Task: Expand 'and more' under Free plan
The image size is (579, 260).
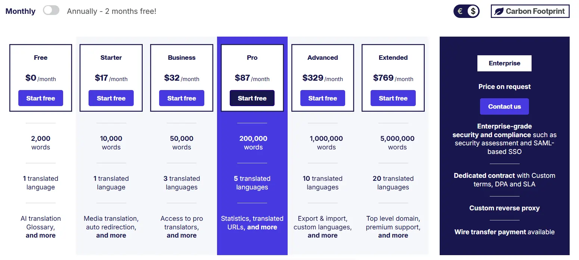Action: coord(41,235)
